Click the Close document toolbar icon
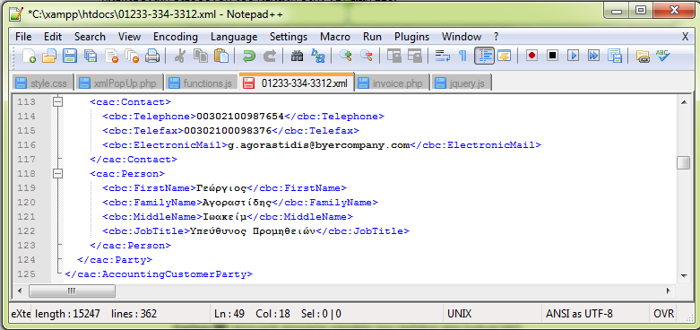700x330 pixels. click(111, 56)
